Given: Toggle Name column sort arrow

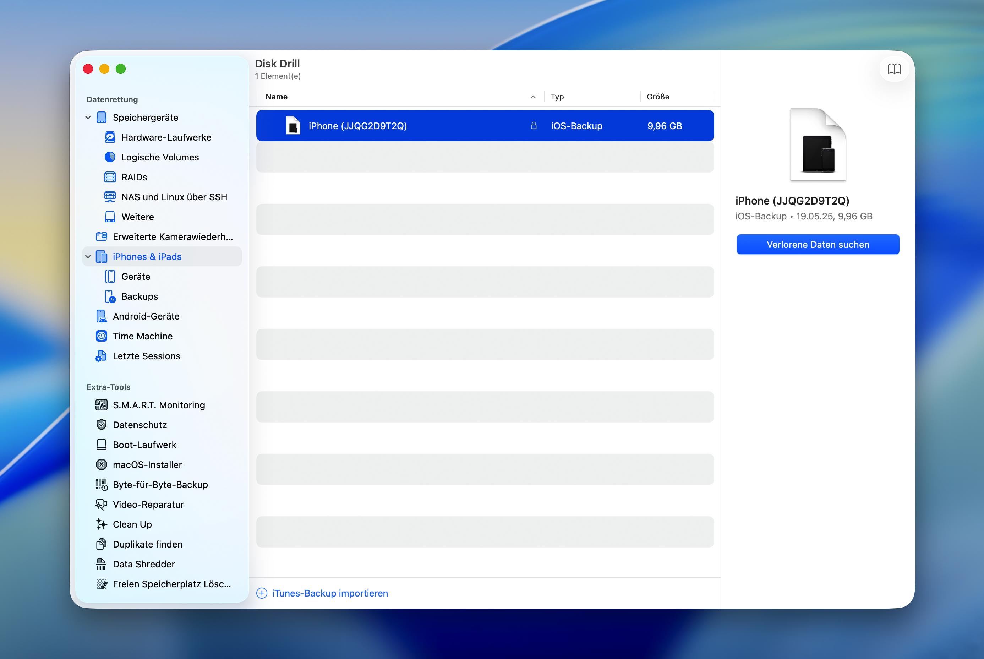Looking at the screenshot, I should 533,97.
